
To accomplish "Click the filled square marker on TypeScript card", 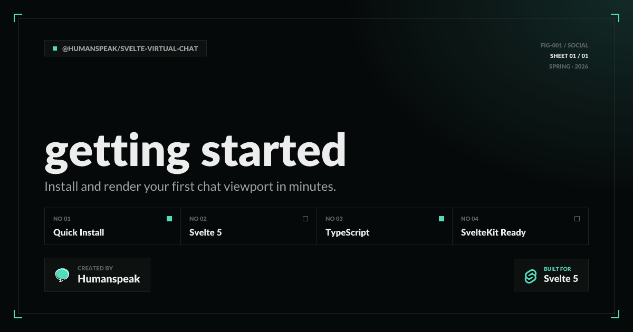I will click(442, 219).
